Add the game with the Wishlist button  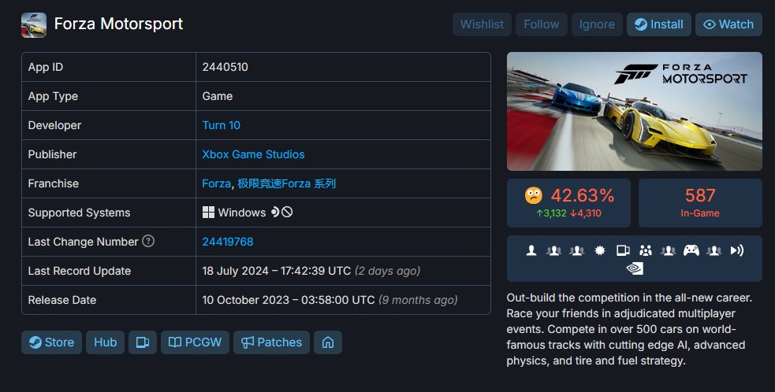coord(482,24)
